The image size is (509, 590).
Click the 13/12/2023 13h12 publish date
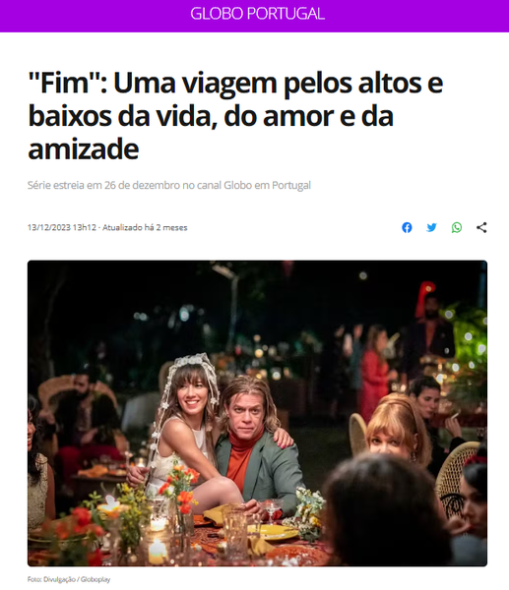coord(62,227)
